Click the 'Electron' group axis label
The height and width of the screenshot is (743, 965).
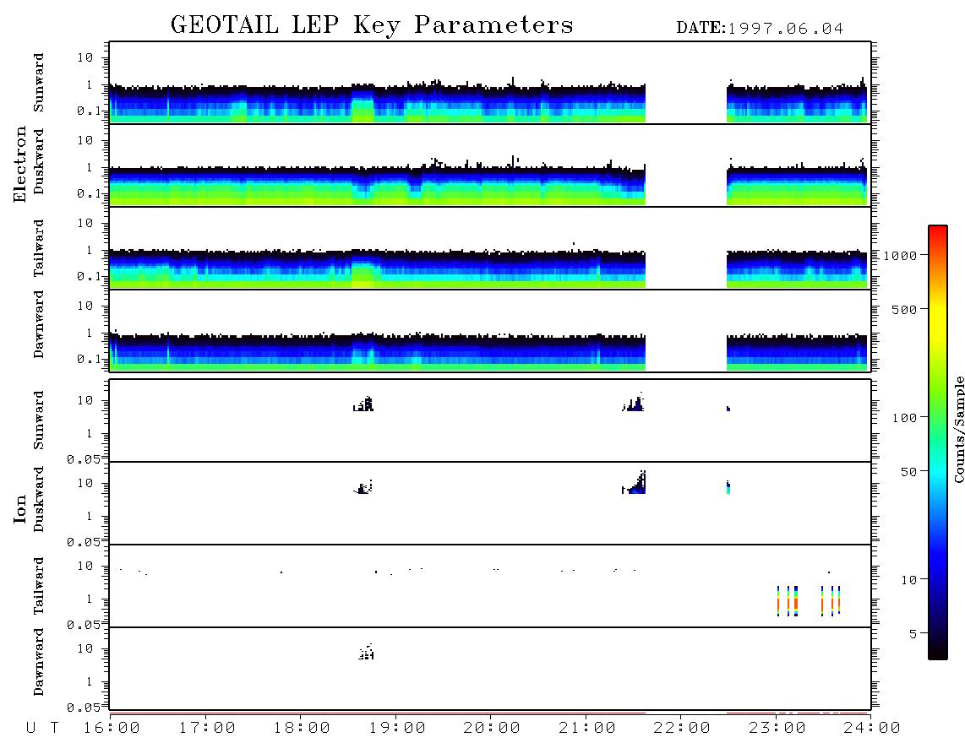[x=19, y=165]
